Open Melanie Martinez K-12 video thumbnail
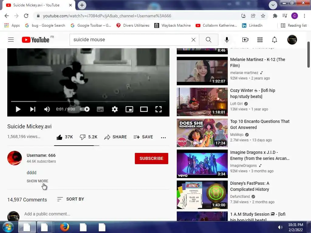Image resolution: width=311 pixels, height=233 pixels. coord(202,71)
